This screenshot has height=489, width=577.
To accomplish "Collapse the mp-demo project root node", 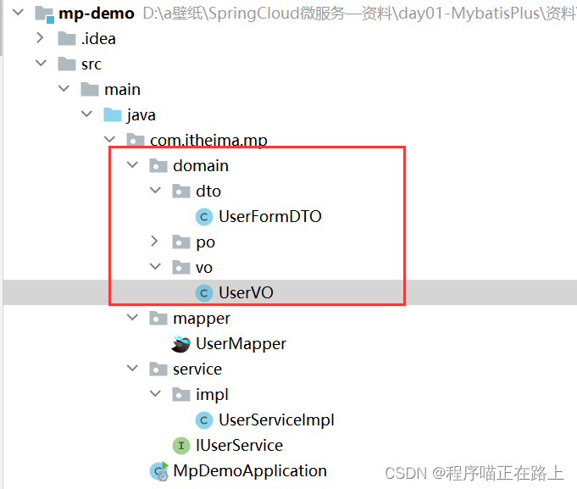I will 18,13.
